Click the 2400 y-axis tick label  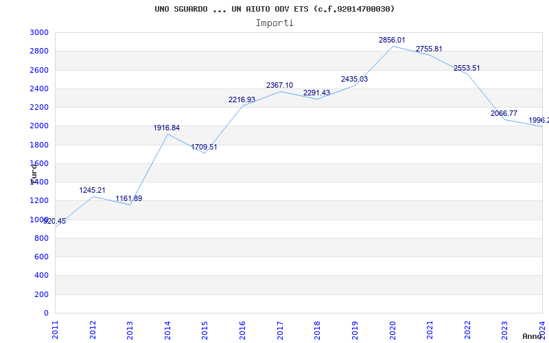tap(39, 88)
